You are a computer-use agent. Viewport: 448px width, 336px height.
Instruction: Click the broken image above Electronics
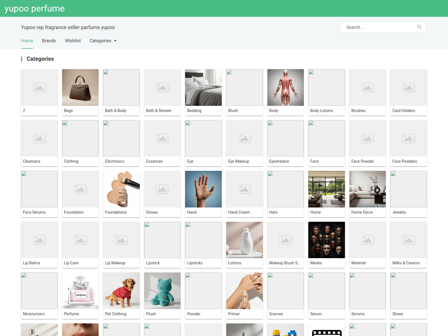click(121, 138)
